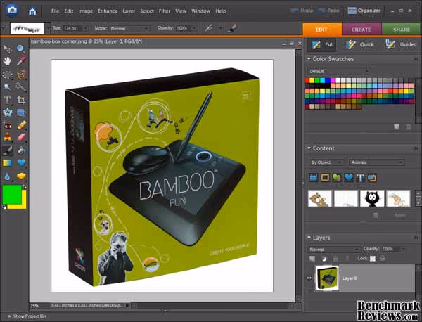Select the Elliptical Marquee tool

pyautogui.click(x=7, y=75)
